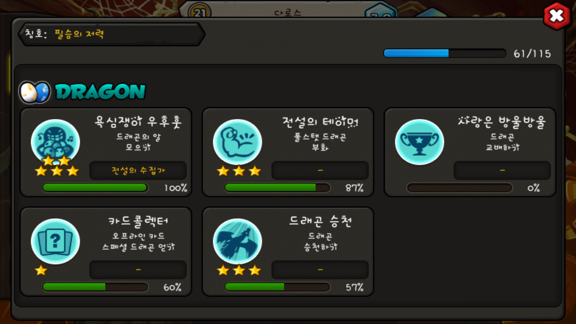Tap the dragon eggs icon beside DRAGON
576x324 pixels.
35,92
